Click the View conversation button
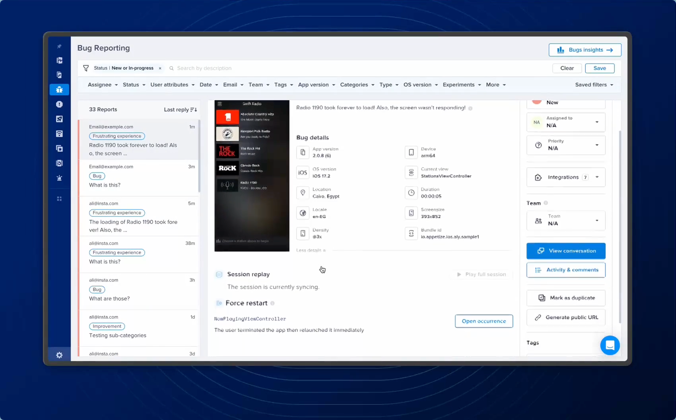 [565, 251]
